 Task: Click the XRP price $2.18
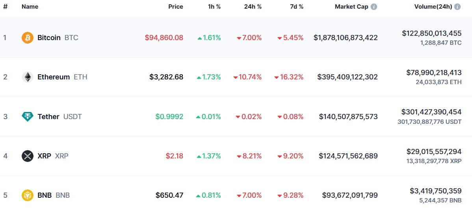click(174, 156)
